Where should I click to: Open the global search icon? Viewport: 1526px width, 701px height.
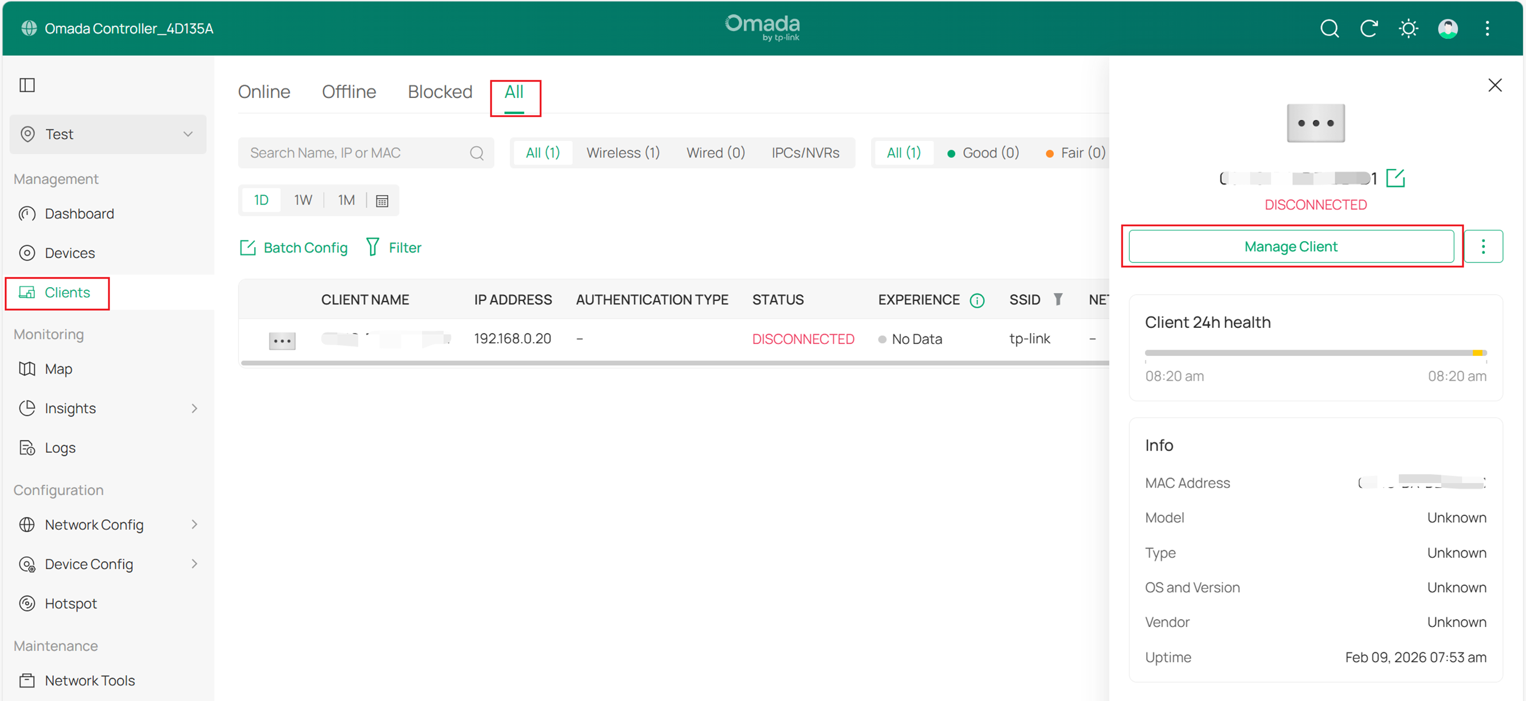coord(1330,28)
